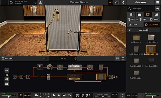The height and width of the screenshot is (98, 161).
Task: Select the highlighted cabinet in lower chain
Action: pyautogui.click(x=101, y=77)
